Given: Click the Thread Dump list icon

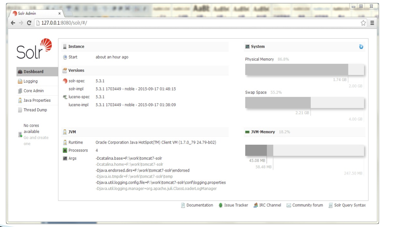Looking at the screenshot, I should (20, 110).
